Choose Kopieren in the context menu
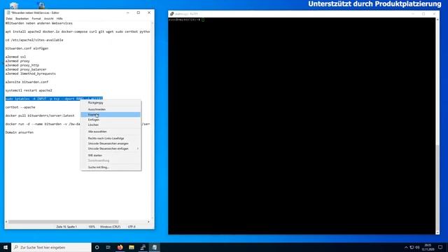 point(111,115)
